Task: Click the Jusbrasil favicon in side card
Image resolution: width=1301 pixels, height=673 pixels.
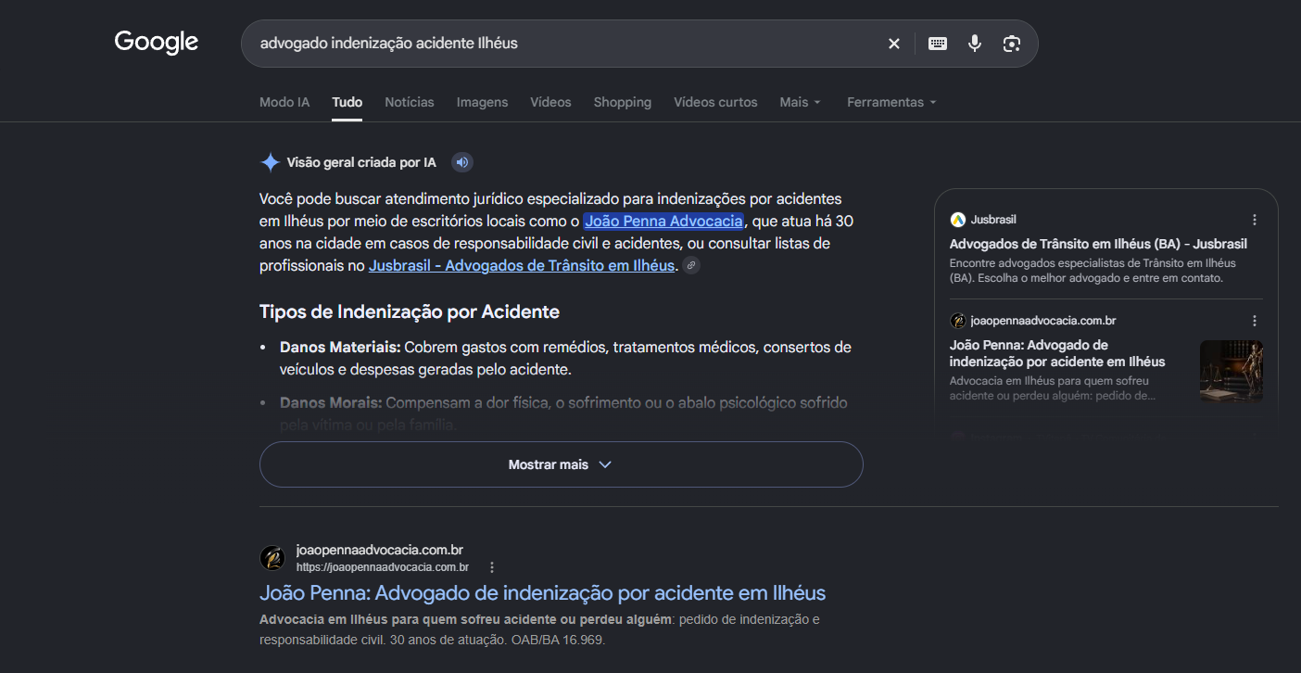Action: [x=958, y=220]
